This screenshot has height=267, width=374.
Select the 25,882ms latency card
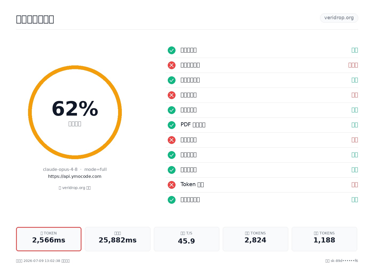coord(118,239)
